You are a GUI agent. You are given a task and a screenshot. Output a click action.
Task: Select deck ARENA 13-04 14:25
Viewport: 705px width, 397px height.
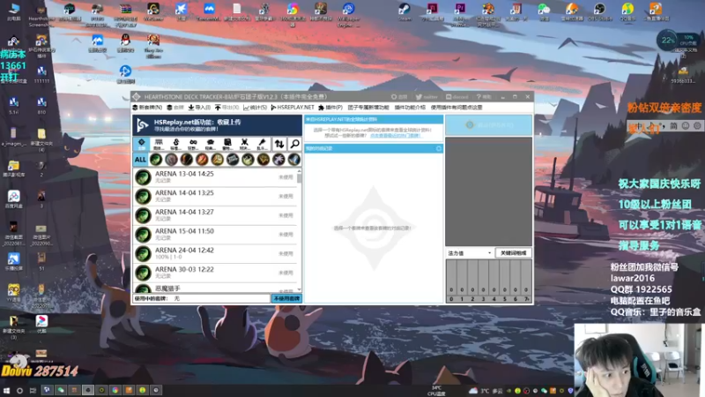coord(215,177)
